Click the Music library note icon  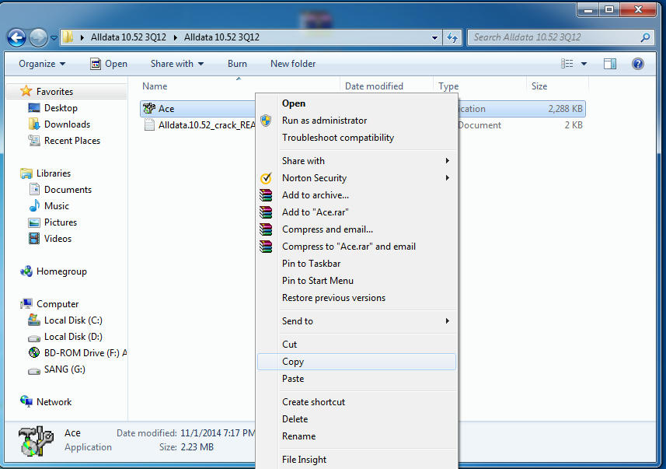click(x=34, y=206)
